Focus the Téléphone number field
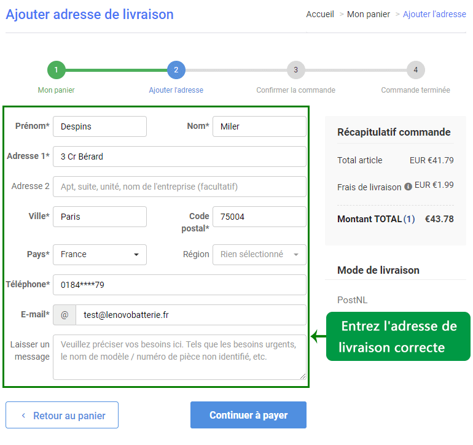The height and width of the screenshot is (445, 473). [x=179, y=285]
